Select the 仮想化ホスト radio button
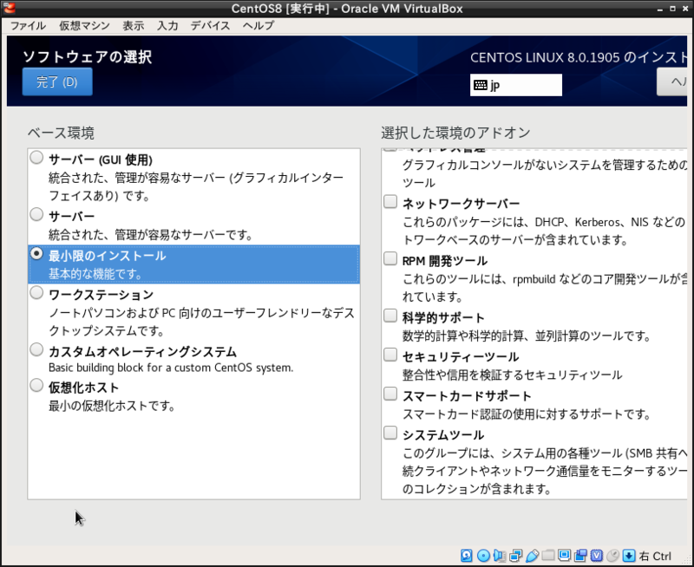Image resolution: width=694 pixels, height=567 pixels. coord(36,385)
